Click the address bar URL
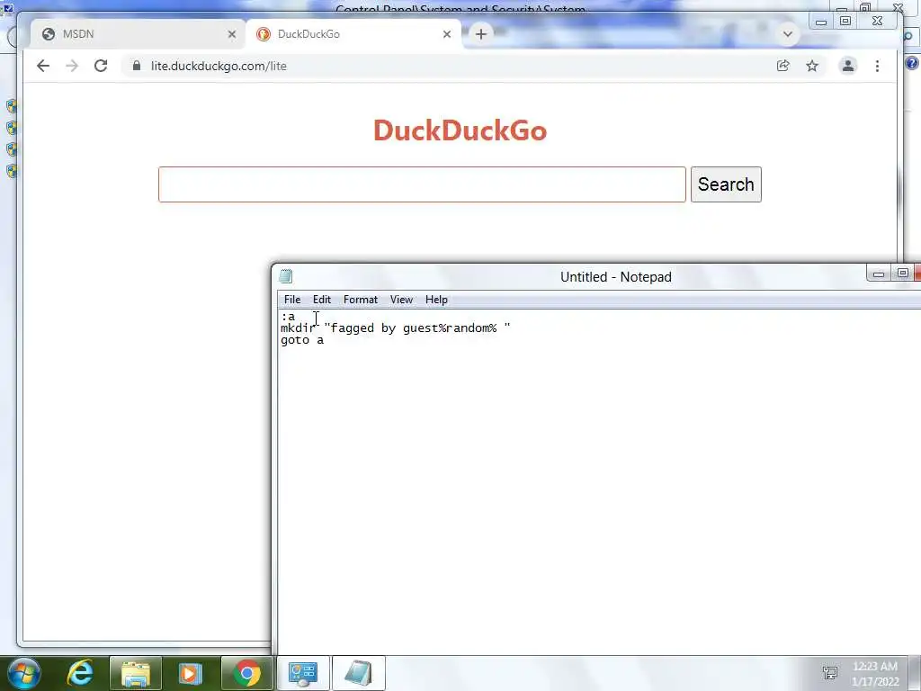921x691 pixels. tap(219, 66)
